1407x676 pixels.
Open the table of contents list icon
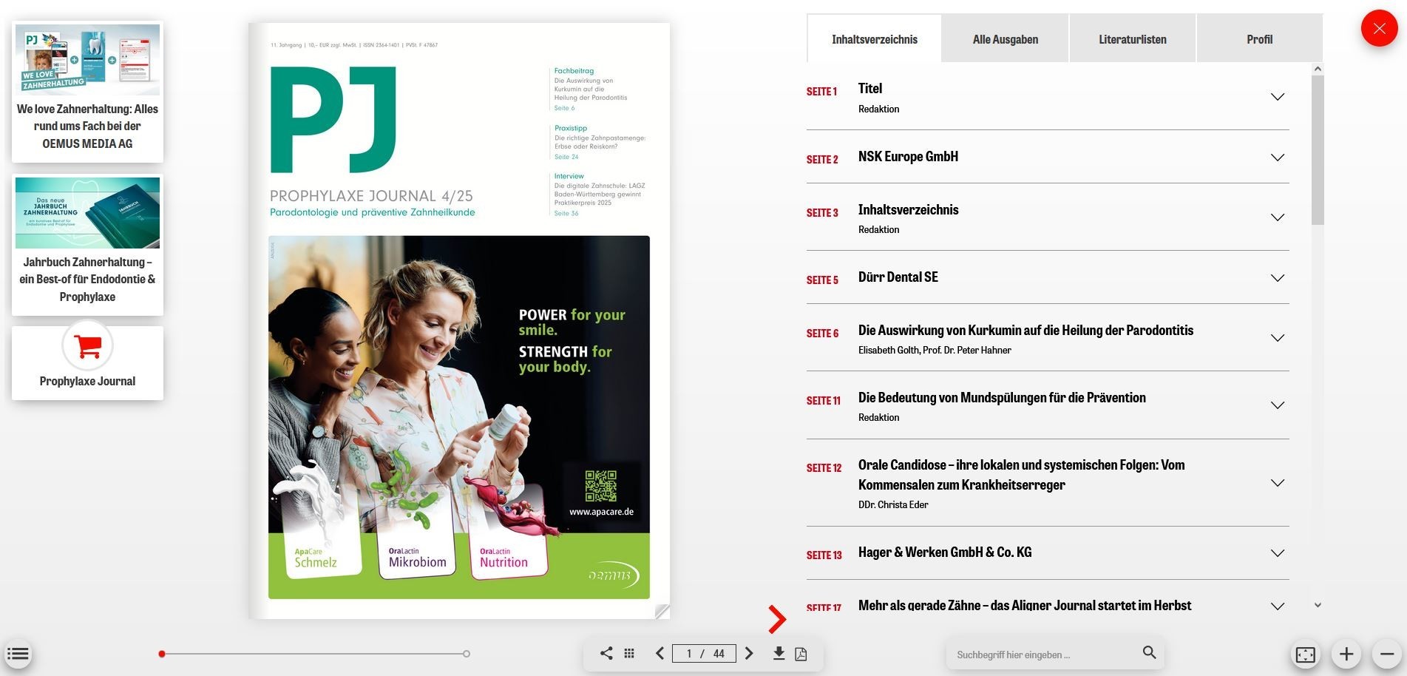point(18,654)
